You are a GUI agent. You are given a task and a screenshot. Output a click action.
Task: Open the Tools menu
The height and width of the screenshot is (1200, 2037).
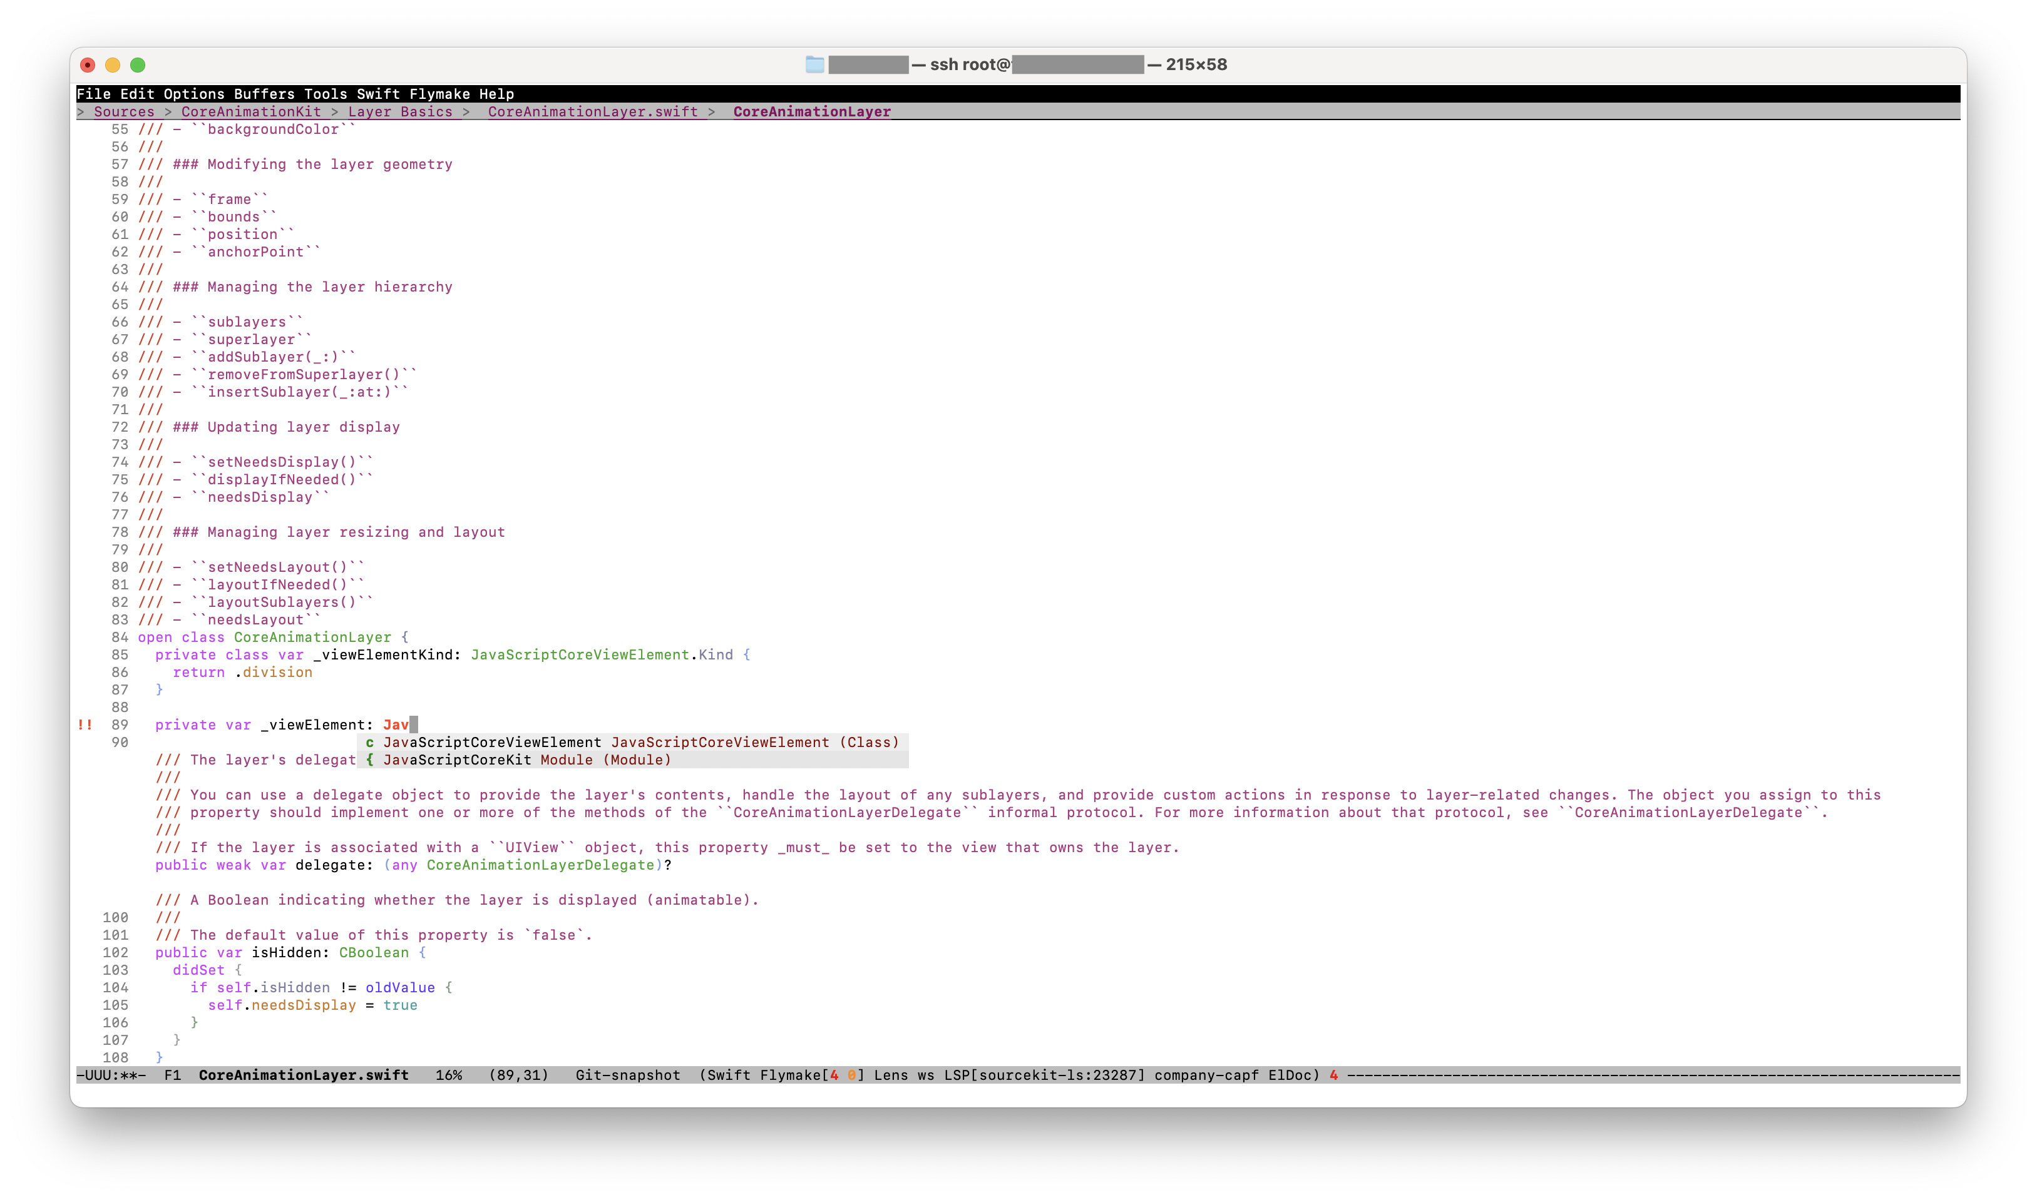[x=326, y=94]
